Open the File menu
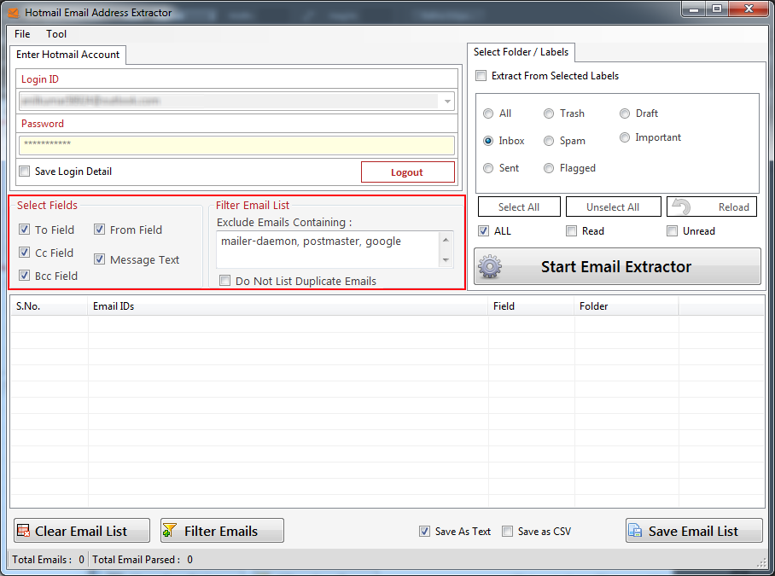 point(22,34)
